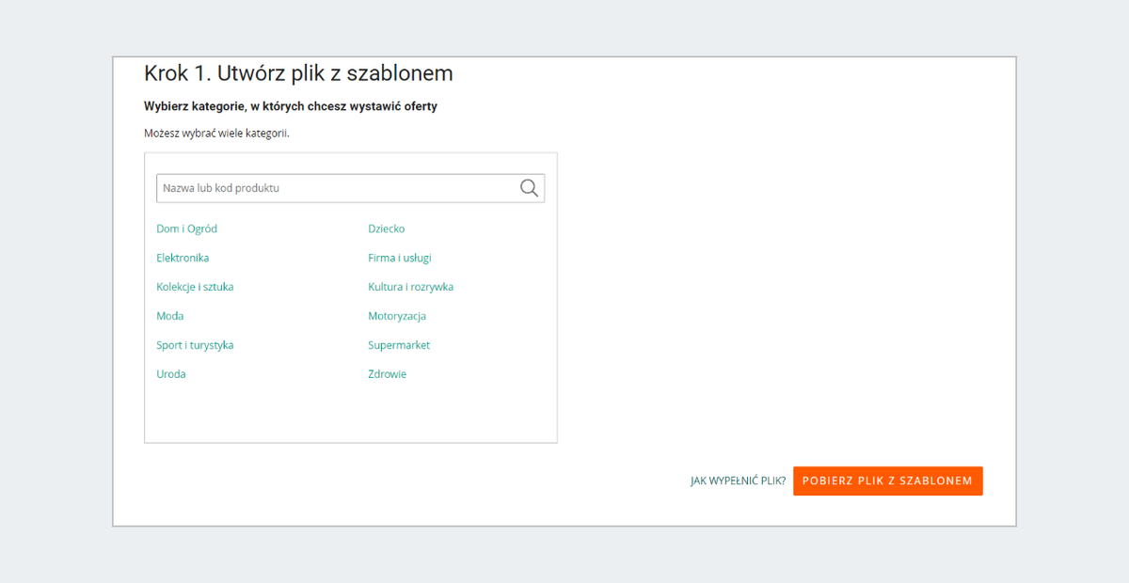Image resolution: width=1129 pixels, height=583 pixels.
Task: Open the Zdrowie category
Action: pos(388,374)
